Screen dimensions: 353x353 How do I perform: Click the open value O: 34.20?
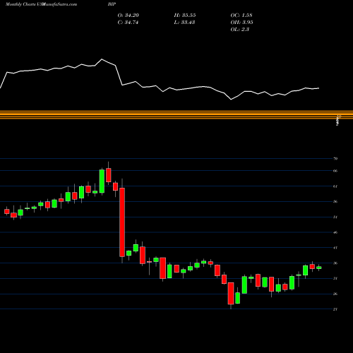(x=128, y=16)
